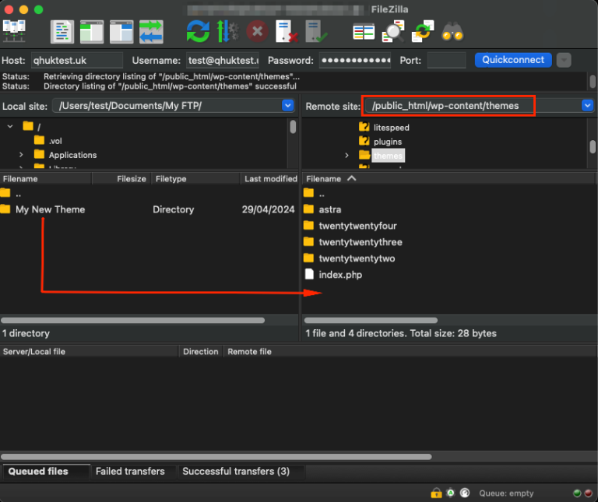Click the Password input field
This screenshot has width=598, height=502.
coord(355,60)
